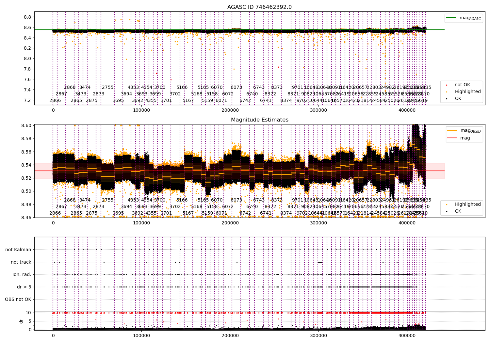Click obsid label 5166 in the top plot
This screenshot has width=490, height=343.
pos(182,87)
